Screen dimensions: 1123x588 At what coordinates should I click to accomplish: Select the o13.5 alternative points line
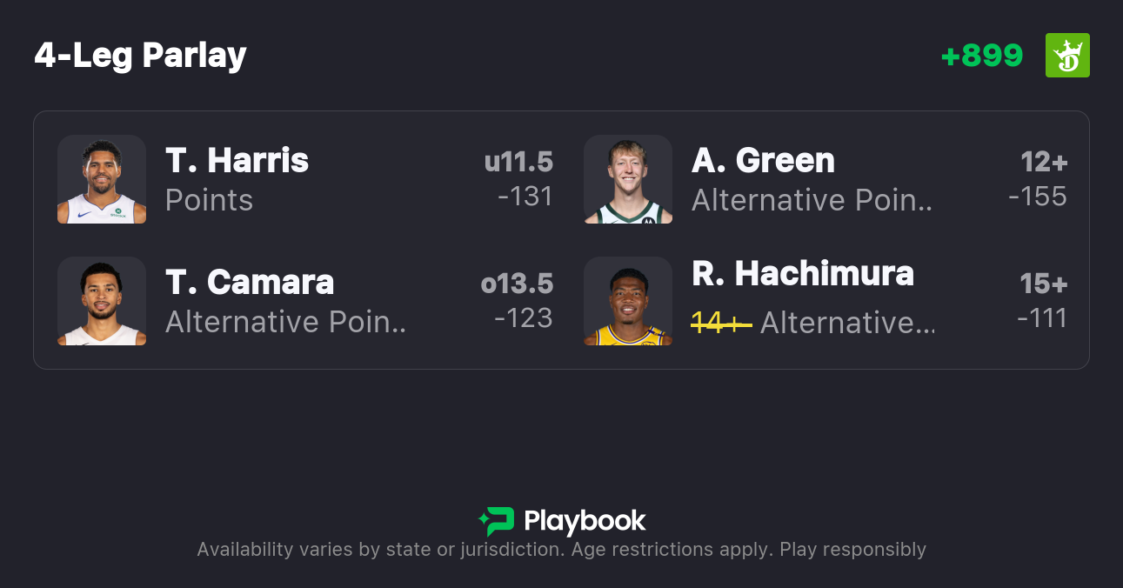517,284
